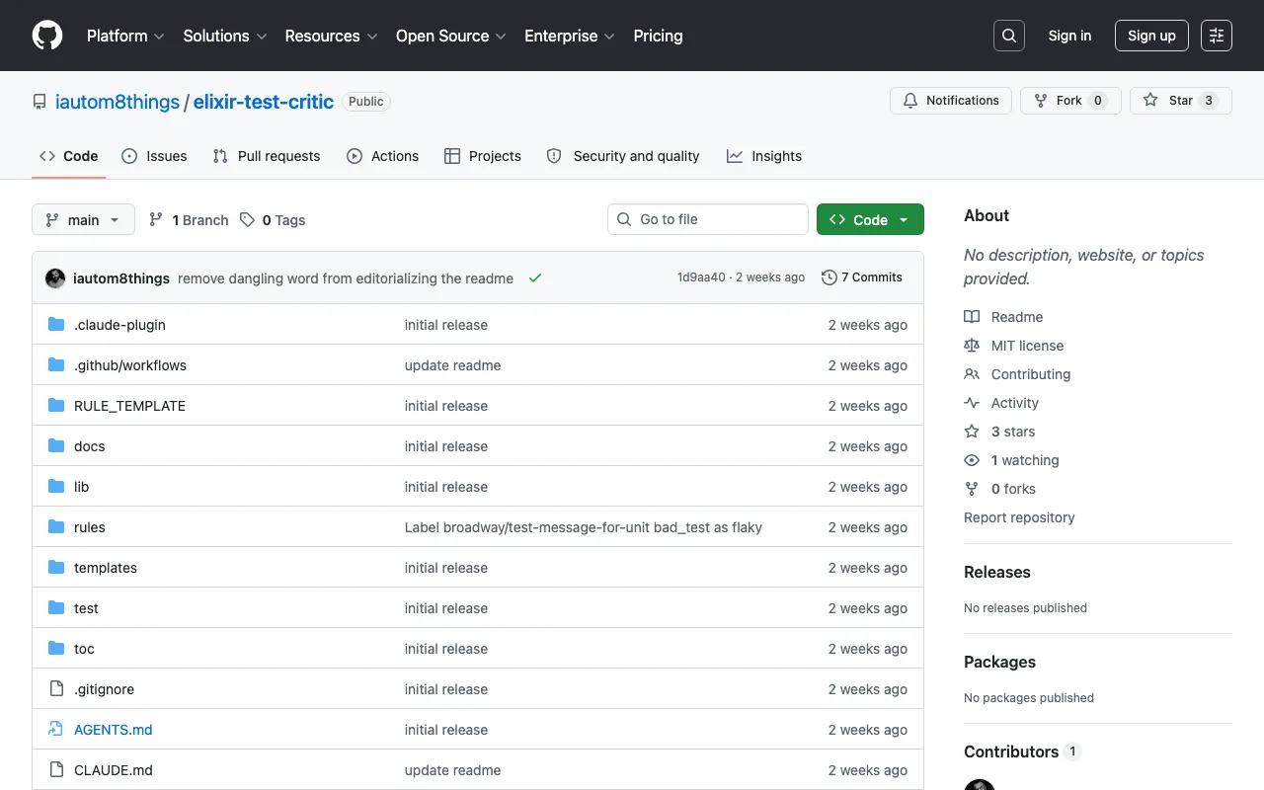
Task: Click the .gitignore file icon
Action: click(x=56, y=689)
